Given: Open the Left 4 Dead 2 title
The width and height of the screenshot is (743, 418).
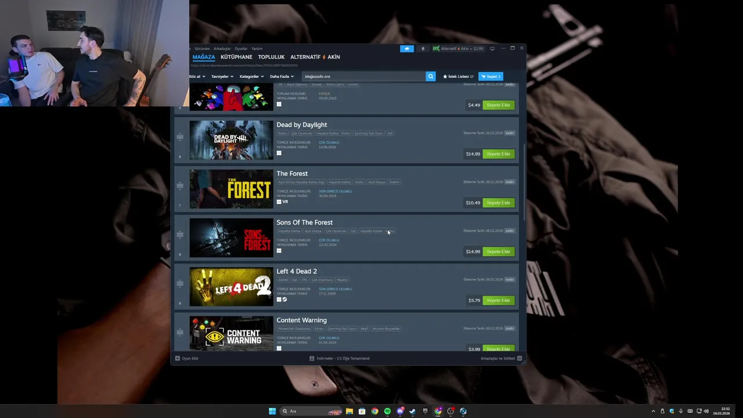Looking at the screenshot, I should coord(297,271).
